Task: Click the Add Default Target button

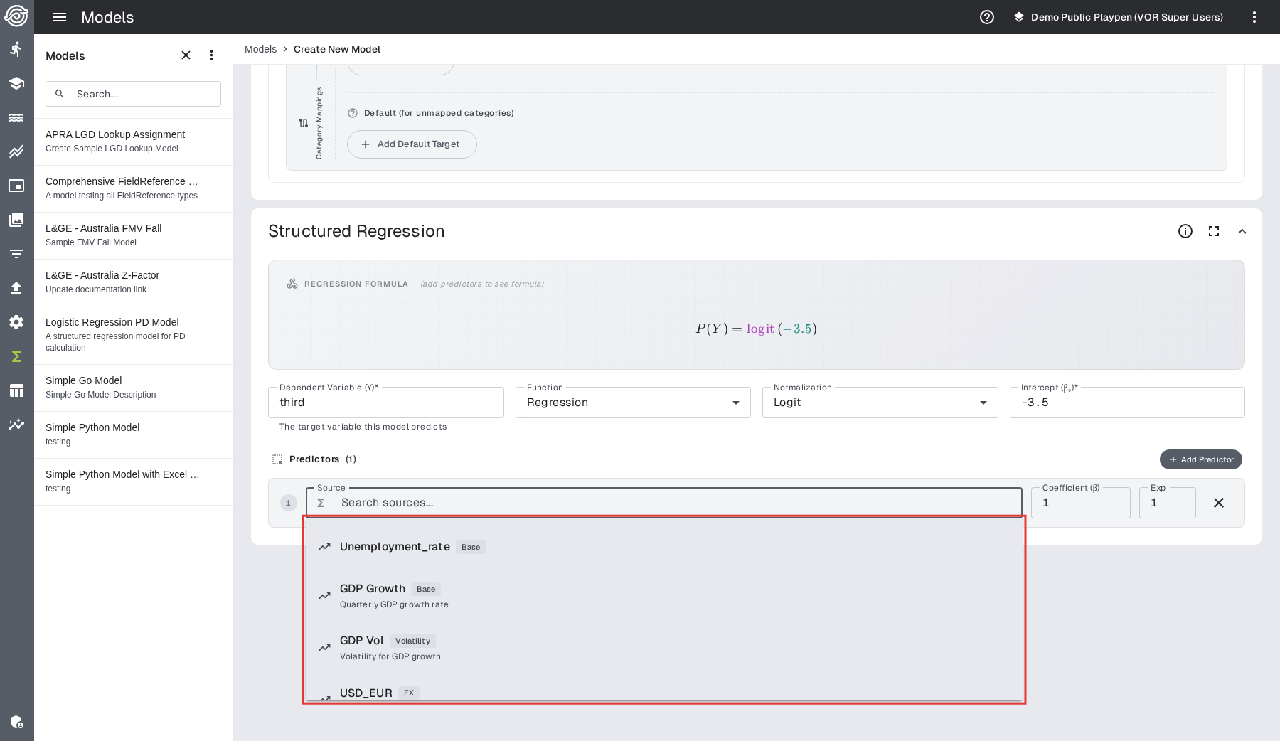Action: coord(411,144)
